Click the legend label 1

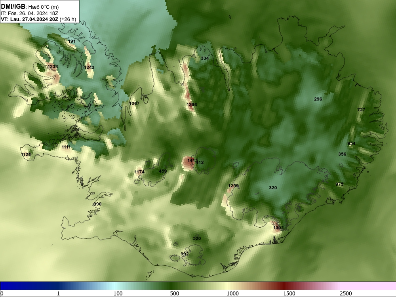click(58, 293)
